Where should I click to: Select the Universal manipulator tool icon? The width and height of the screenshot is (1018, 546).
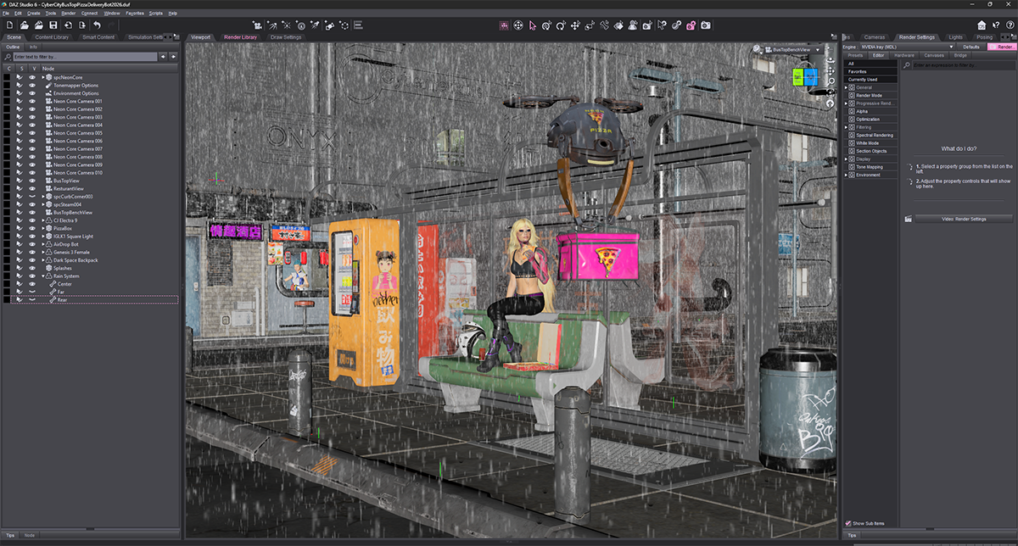point(546,25)
